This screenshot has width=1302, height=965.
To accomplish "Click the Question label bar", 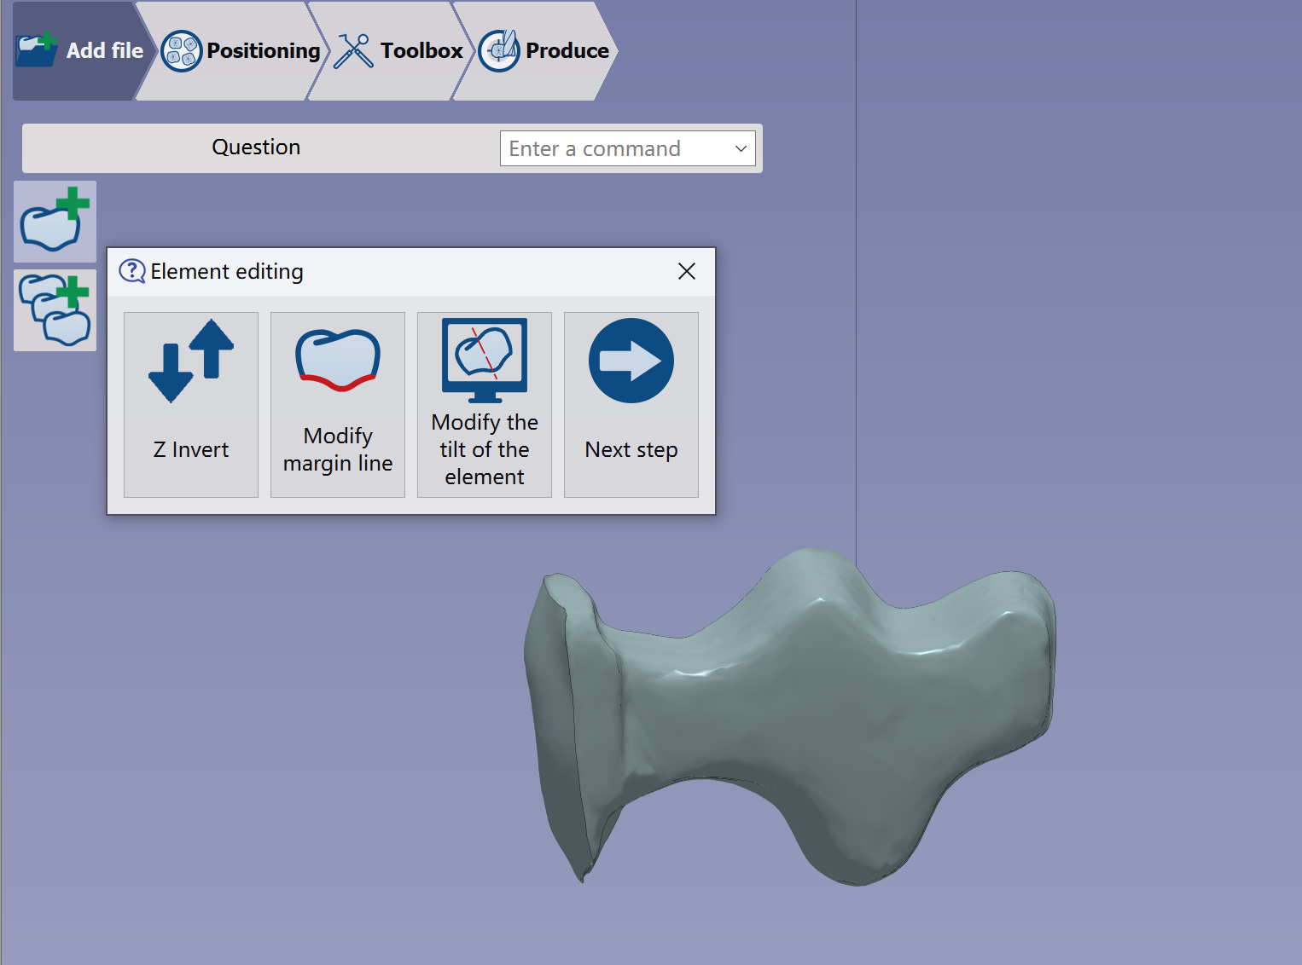I will click(256, 147).
